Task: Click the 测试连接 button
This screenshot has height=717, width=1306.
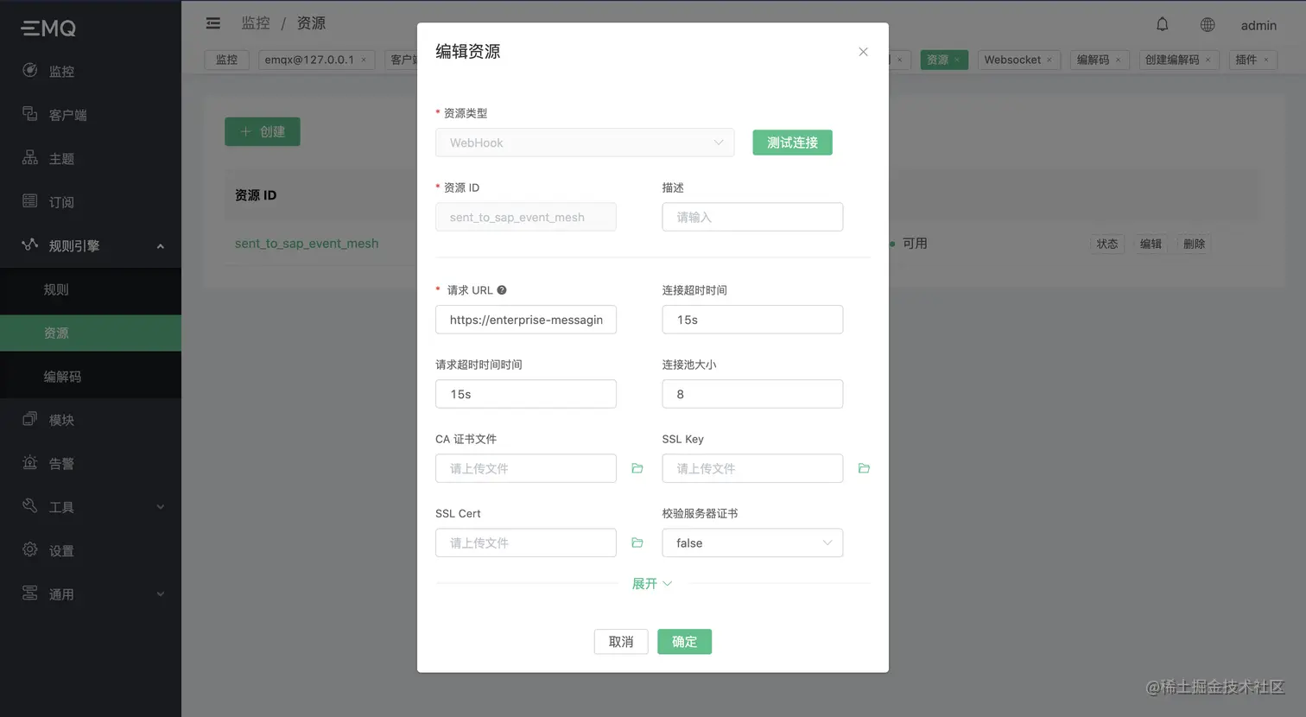Action: click(792, 143)
